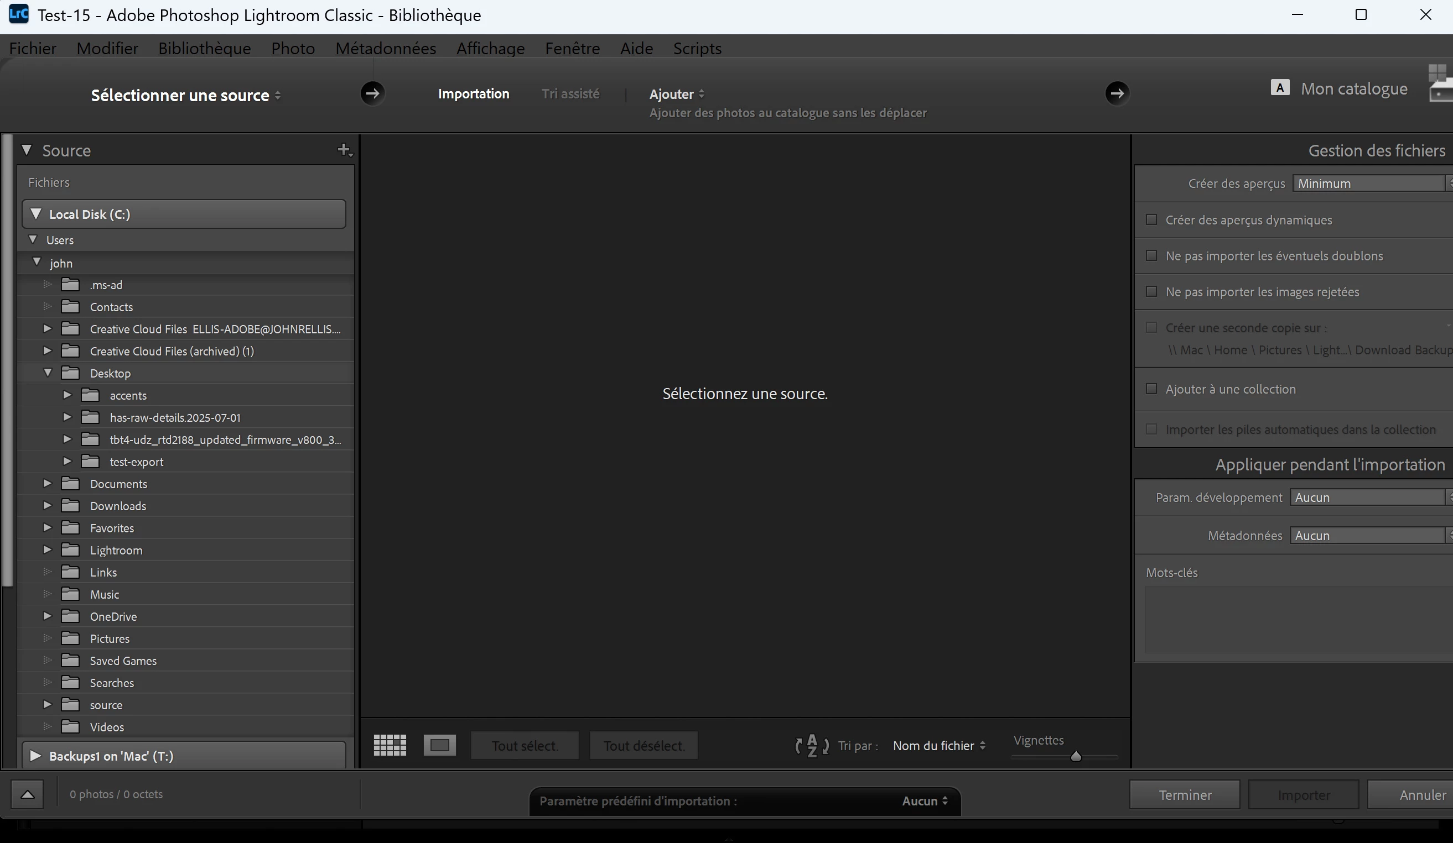Toggle the A-Z sort direction icon

click(812, 746)
